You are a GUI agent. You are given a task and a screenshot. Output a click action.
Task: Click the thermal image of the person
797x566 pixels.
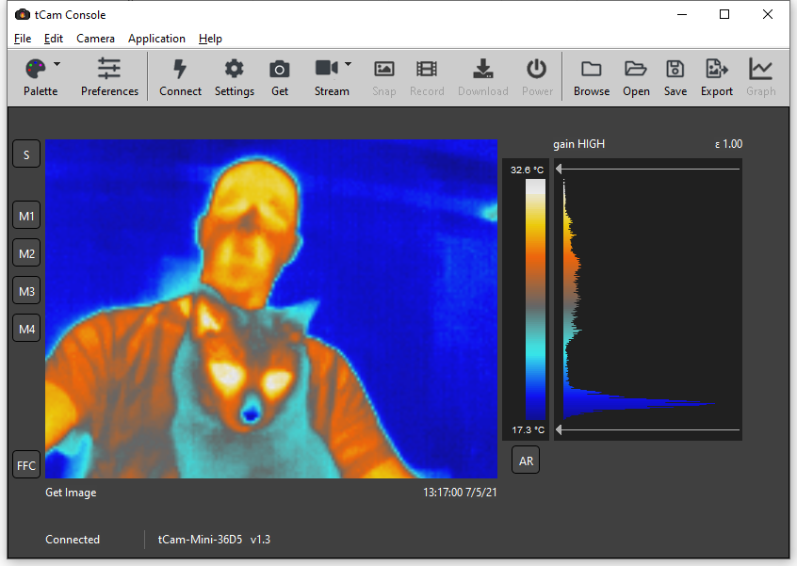(x=254, y=245)
